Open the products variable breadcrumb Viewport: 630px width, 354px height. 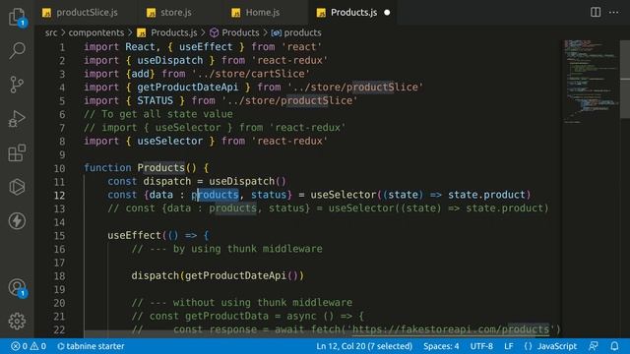coord(296,32)
